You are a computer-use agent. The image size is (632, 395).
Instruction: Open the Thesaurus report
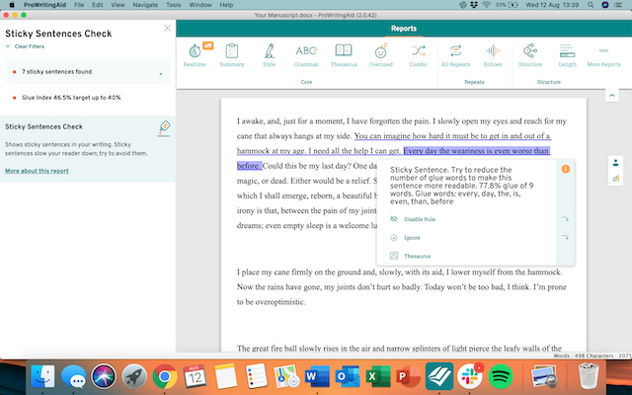344,55
